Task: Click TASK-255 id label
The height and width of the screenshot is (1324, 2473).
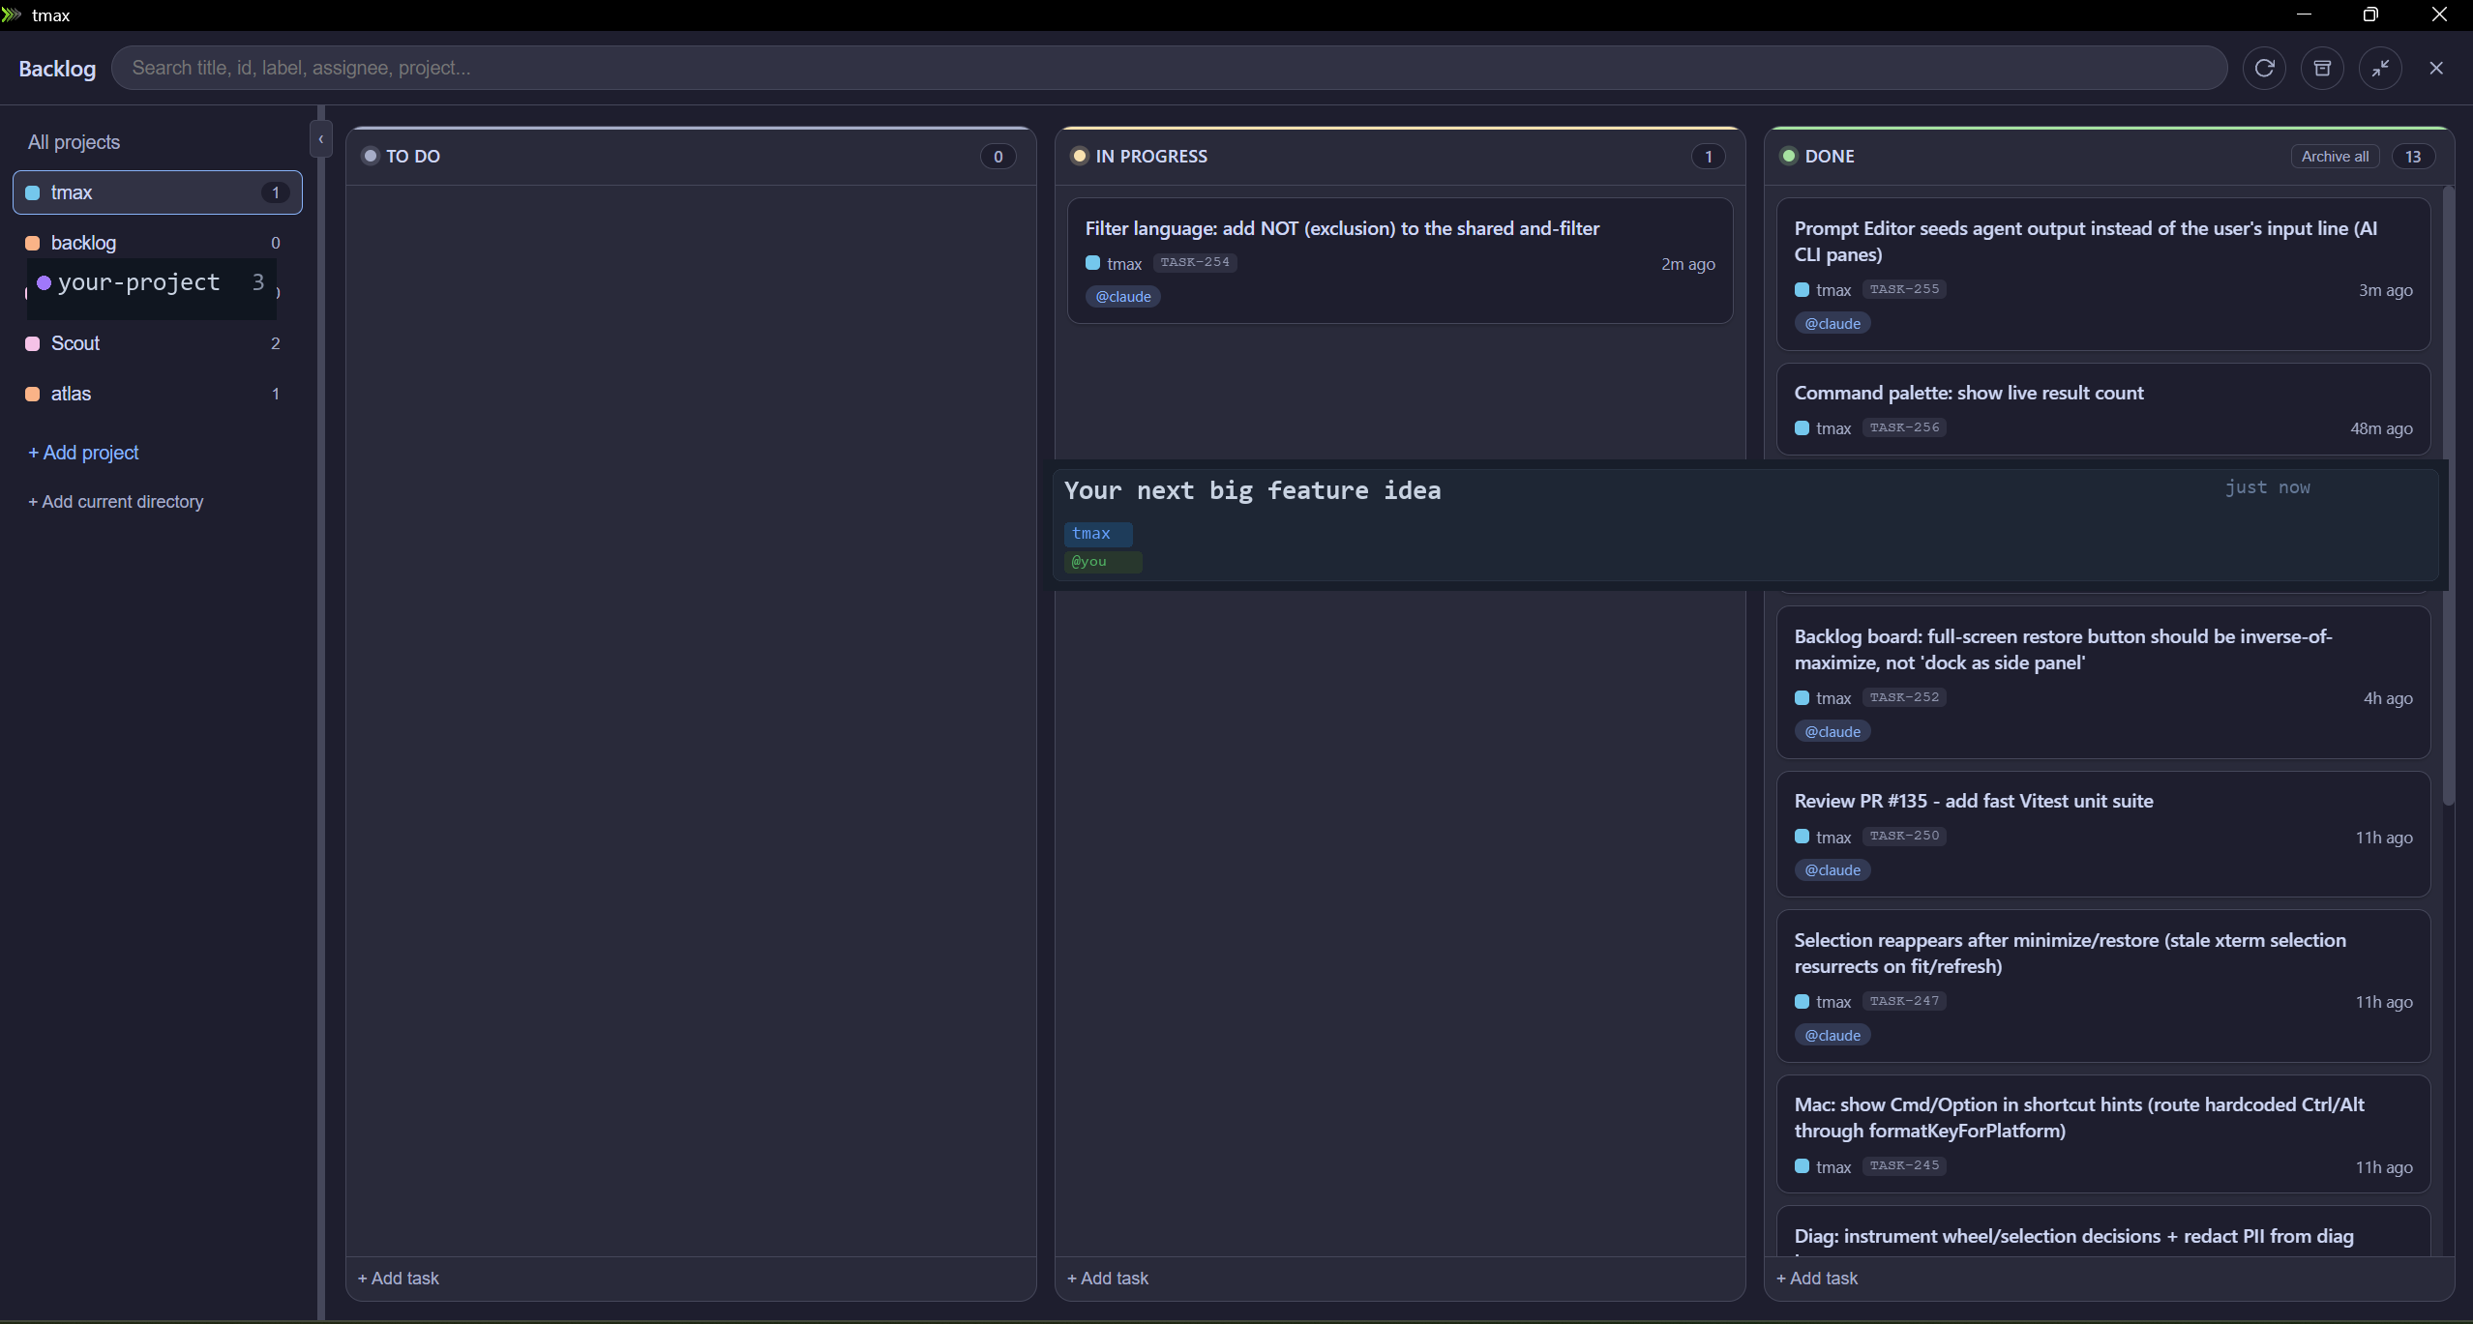Action: coord(1904,289)
